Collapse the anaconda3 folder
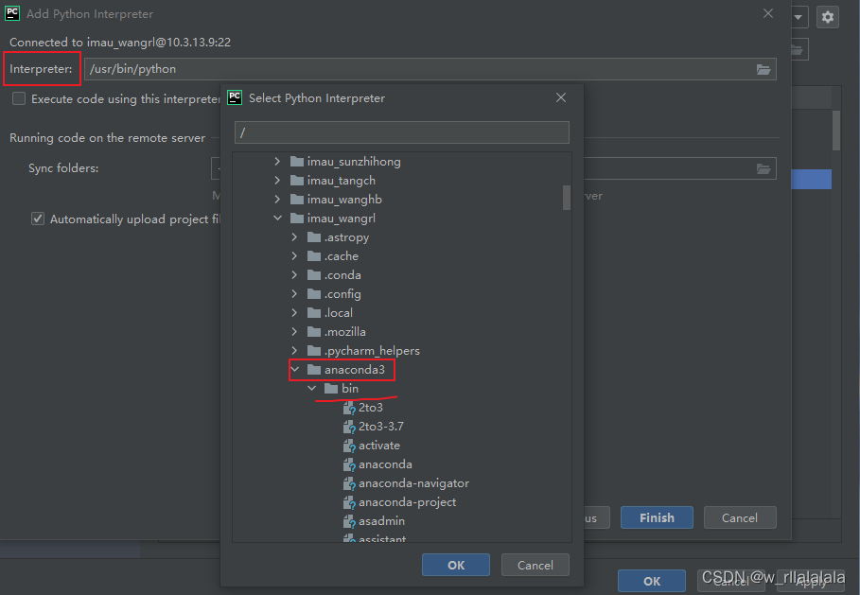This screenshot has height=595, width=860. pyautogui.click(x=294, y=370)
